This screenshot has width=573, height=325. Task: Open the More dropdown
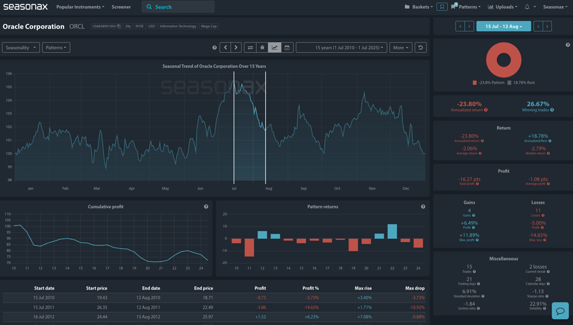click(x=401, y=47)
